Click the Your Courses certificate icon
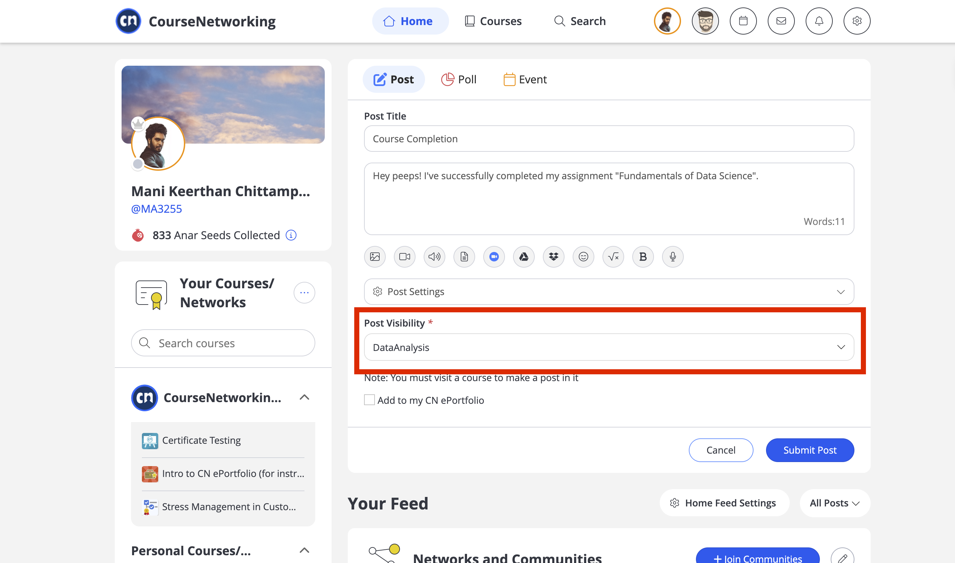Screen dimensions: 955x563 point(151,295)
